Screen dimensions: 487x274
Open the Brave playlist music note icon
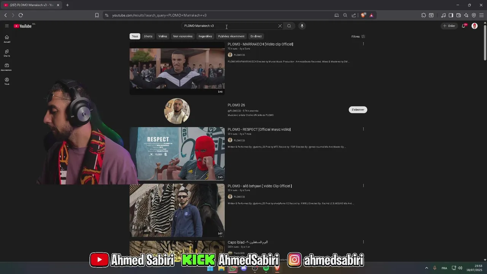coord(443,15)
